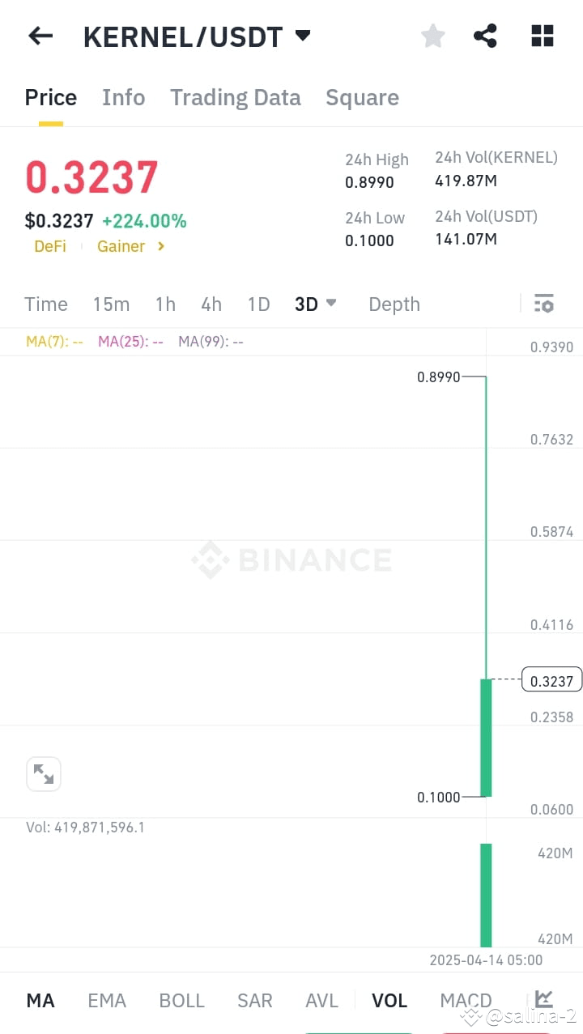Select the Depth chart view
583x1034 pixels.
[394, 304]
